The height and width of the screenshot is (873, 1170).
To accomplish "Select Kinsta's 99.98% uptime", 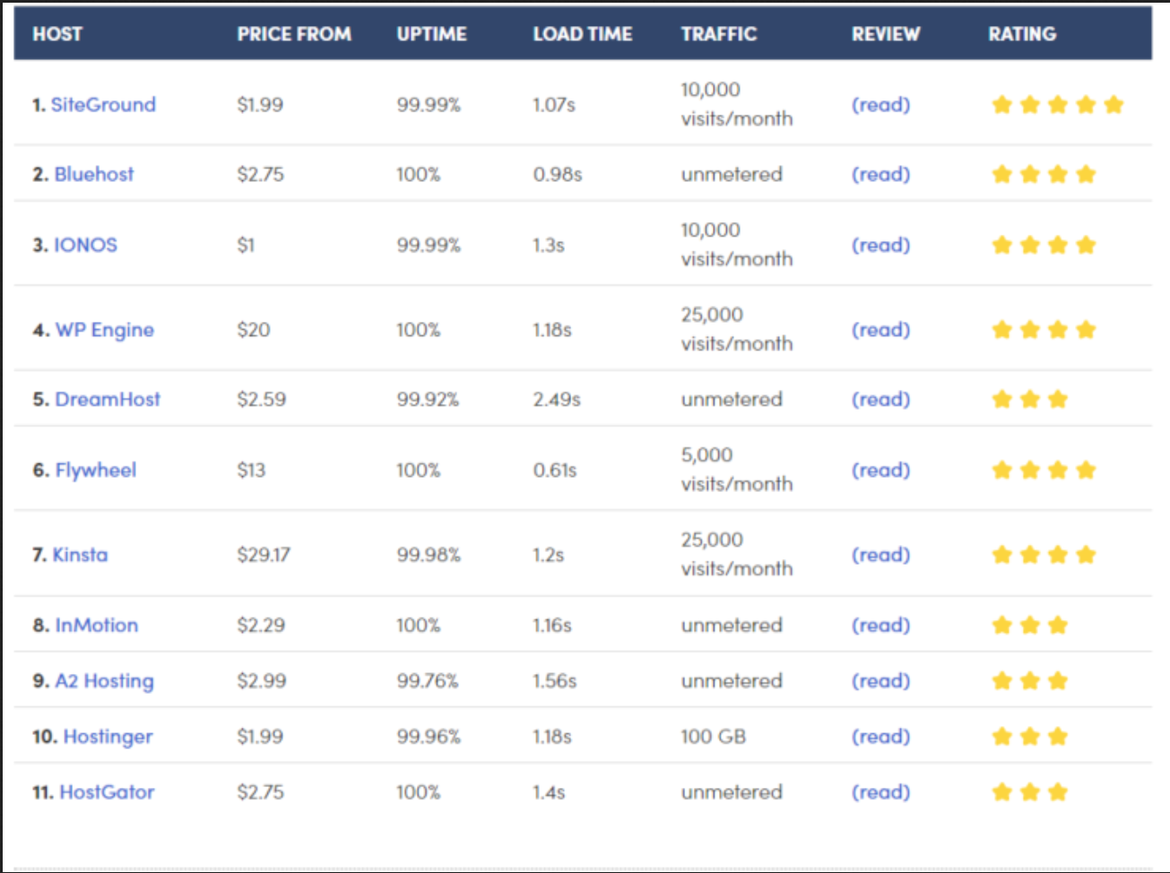I will coord(429,555).
